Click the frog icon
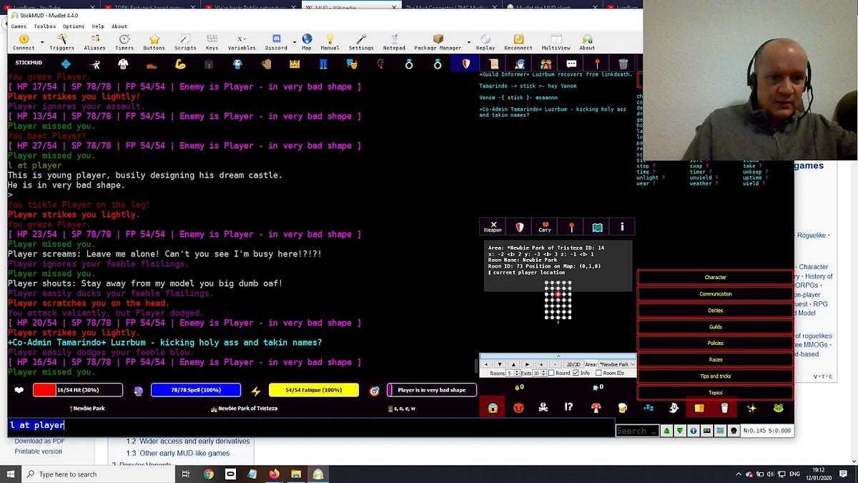The width and height of the screenshot is (858, 483). [x=778, y=408]
